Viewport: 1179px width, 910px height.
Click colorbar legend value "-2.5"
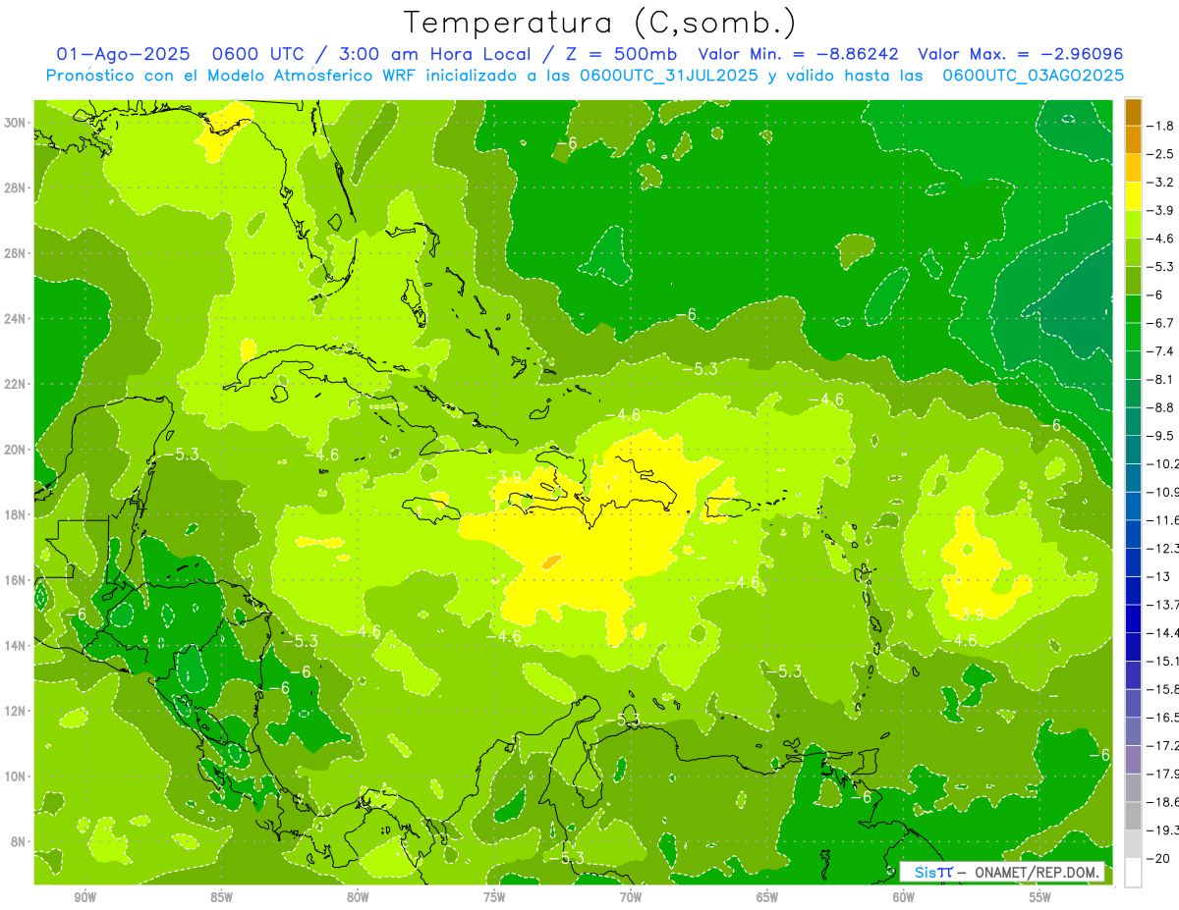coord(1161,154)
